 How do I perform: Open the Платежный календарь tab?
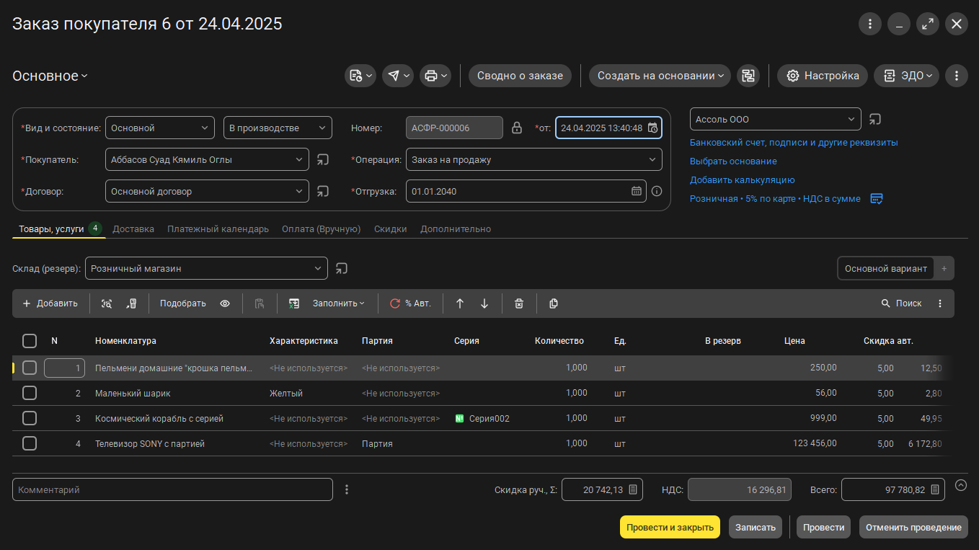(x=218, y=229)
